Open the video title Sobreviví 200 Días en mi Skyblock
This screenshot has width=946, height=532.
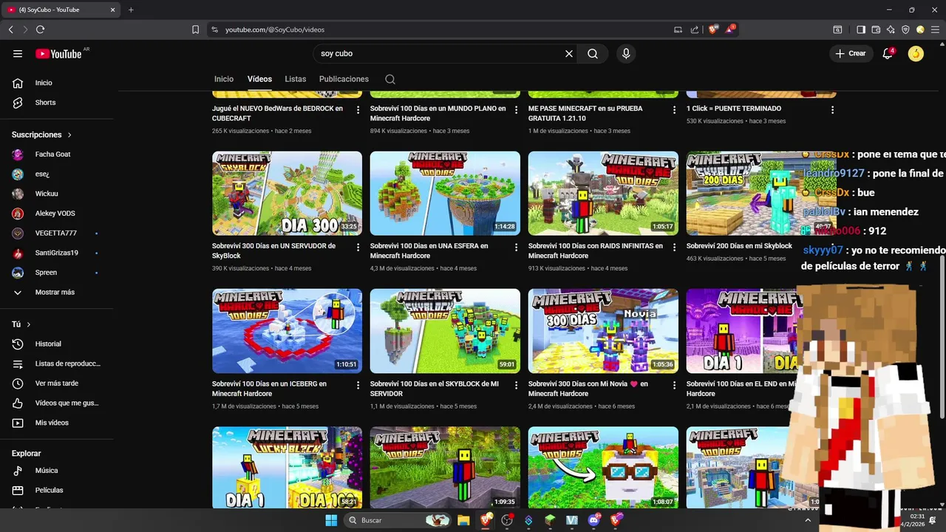[x=739, y=246]
